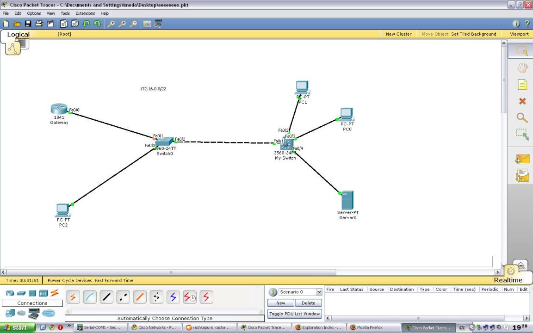Activate the Select tool in right panel

tap(522, 50)
